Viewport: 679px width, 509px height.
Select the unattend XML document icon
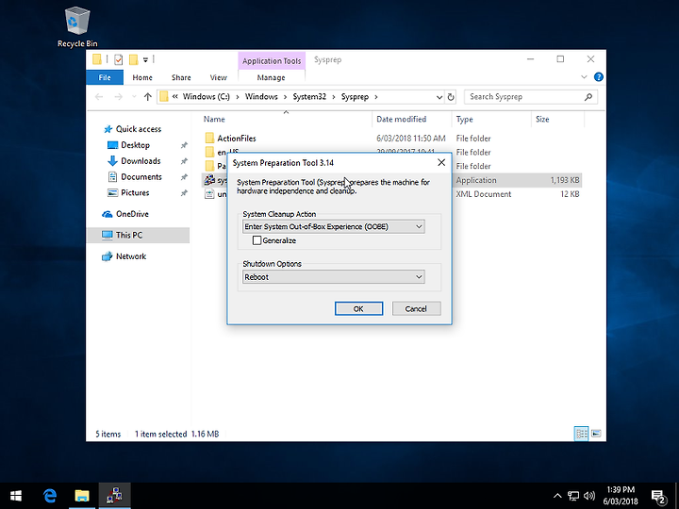pyautogui.click(x=209, y=194)
